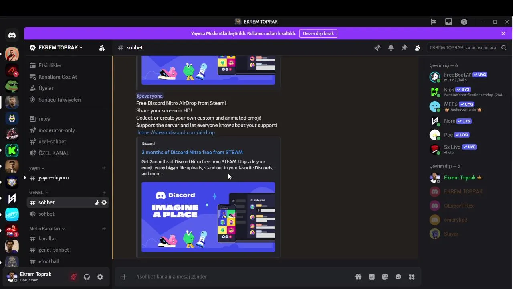Open the gift Nitro icon
Viewport: 513px width, 289px height.
click(x=358, y=277)
